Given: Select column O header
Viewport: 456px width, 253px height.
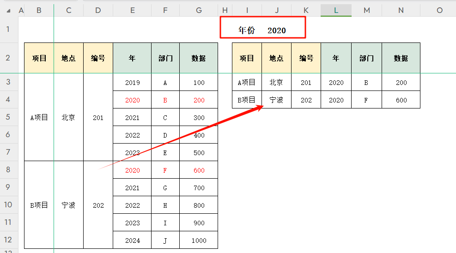Looking at the screenshot, I should click(439, 11).
